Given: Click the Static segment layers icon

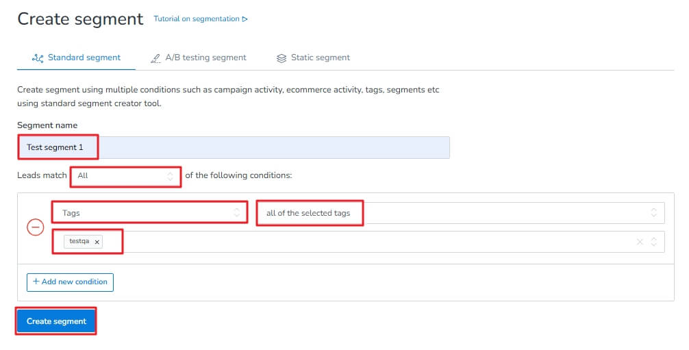Looking at the screenshot, I should pos(281,58).
